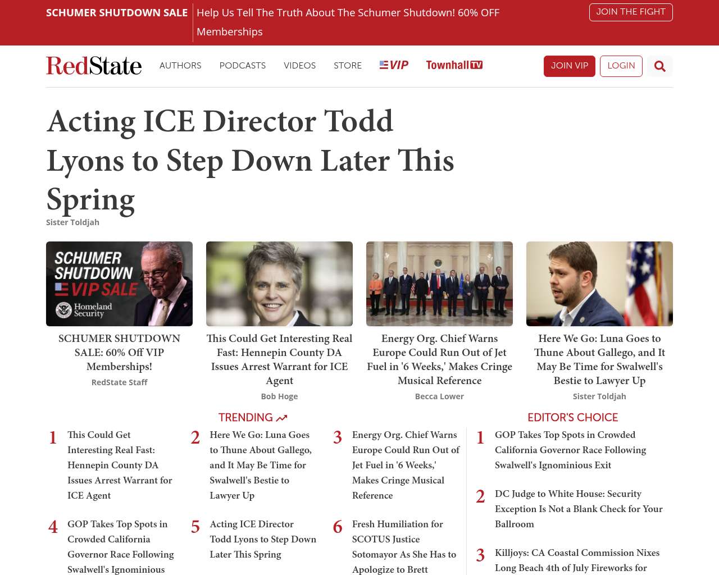The image size is (719, 575).
Task: Open the Hennepin County DA article photo
Action: click(x=279, y=284)
